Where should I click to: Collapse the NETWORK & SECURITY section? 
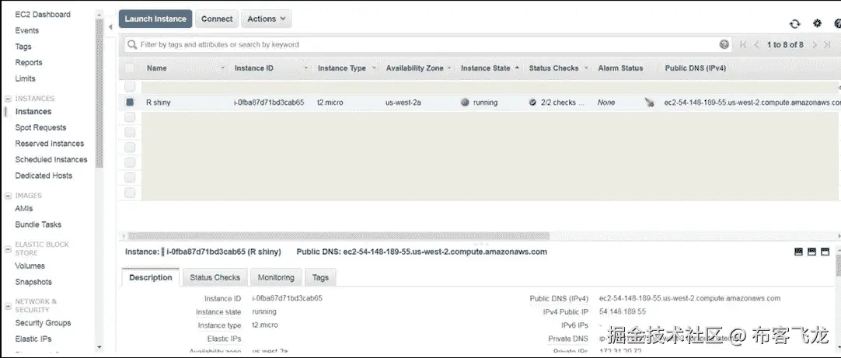point(8,305)
